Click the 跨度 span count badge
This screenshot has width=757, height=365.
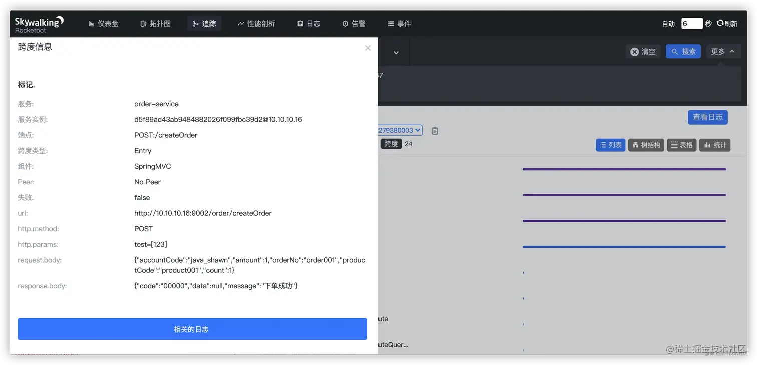[391, 144]
